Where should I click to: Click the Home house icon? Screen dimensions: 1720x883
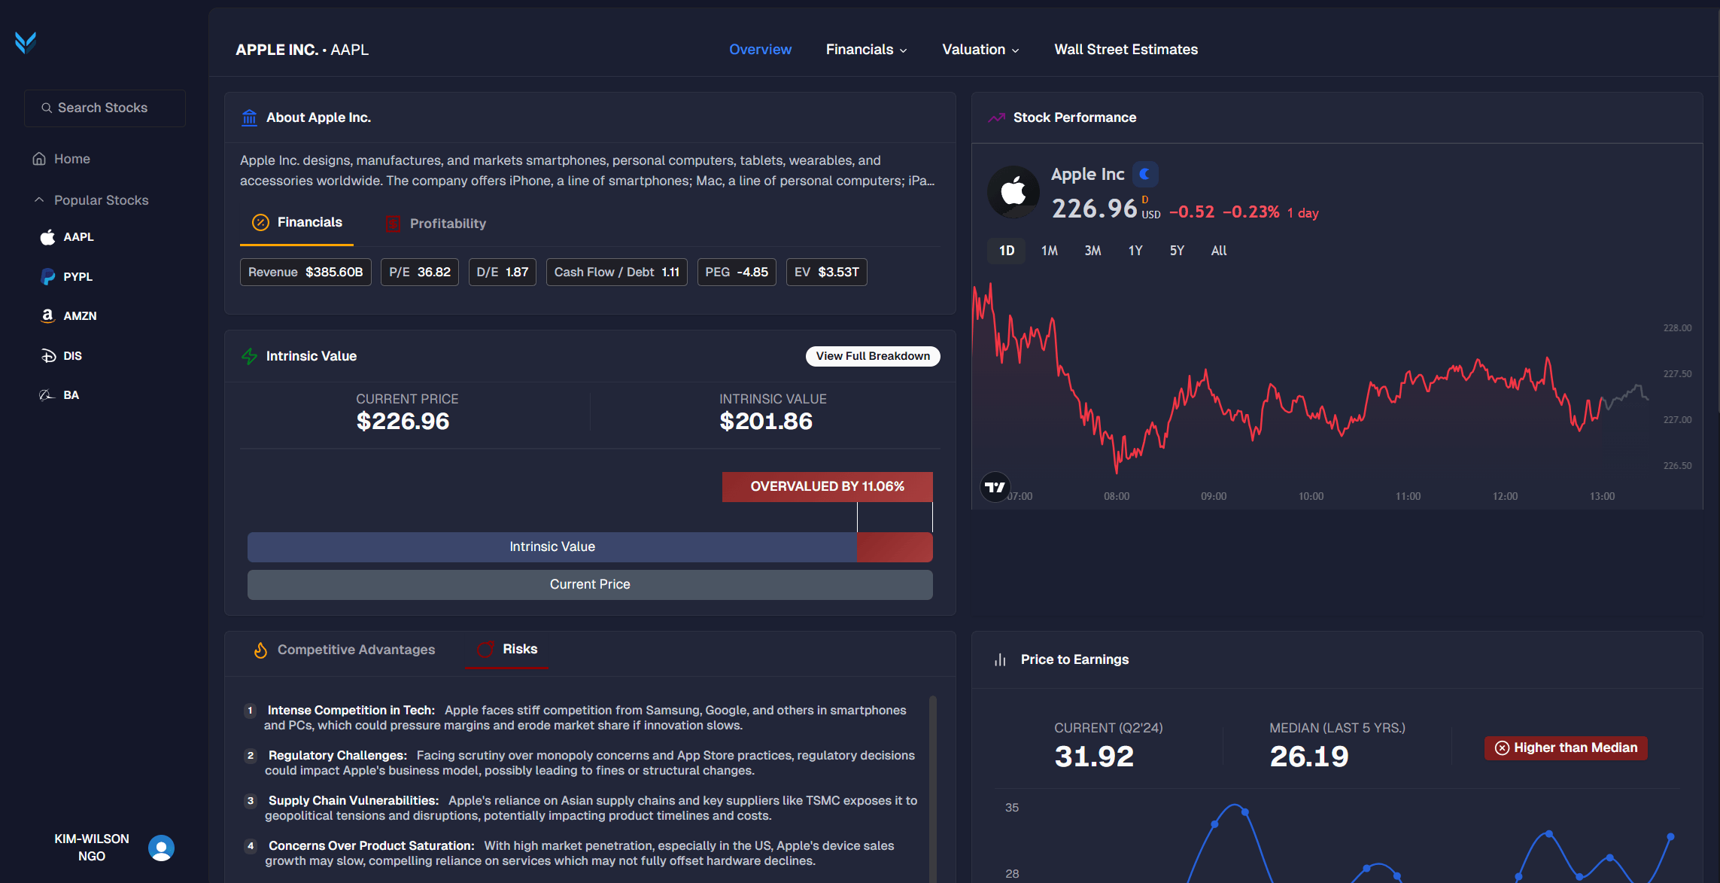[x=39, y=159]
